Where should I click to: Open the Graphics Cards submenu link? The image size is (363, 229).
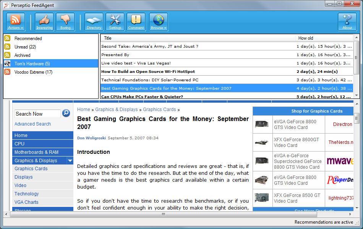pos(31,169)
